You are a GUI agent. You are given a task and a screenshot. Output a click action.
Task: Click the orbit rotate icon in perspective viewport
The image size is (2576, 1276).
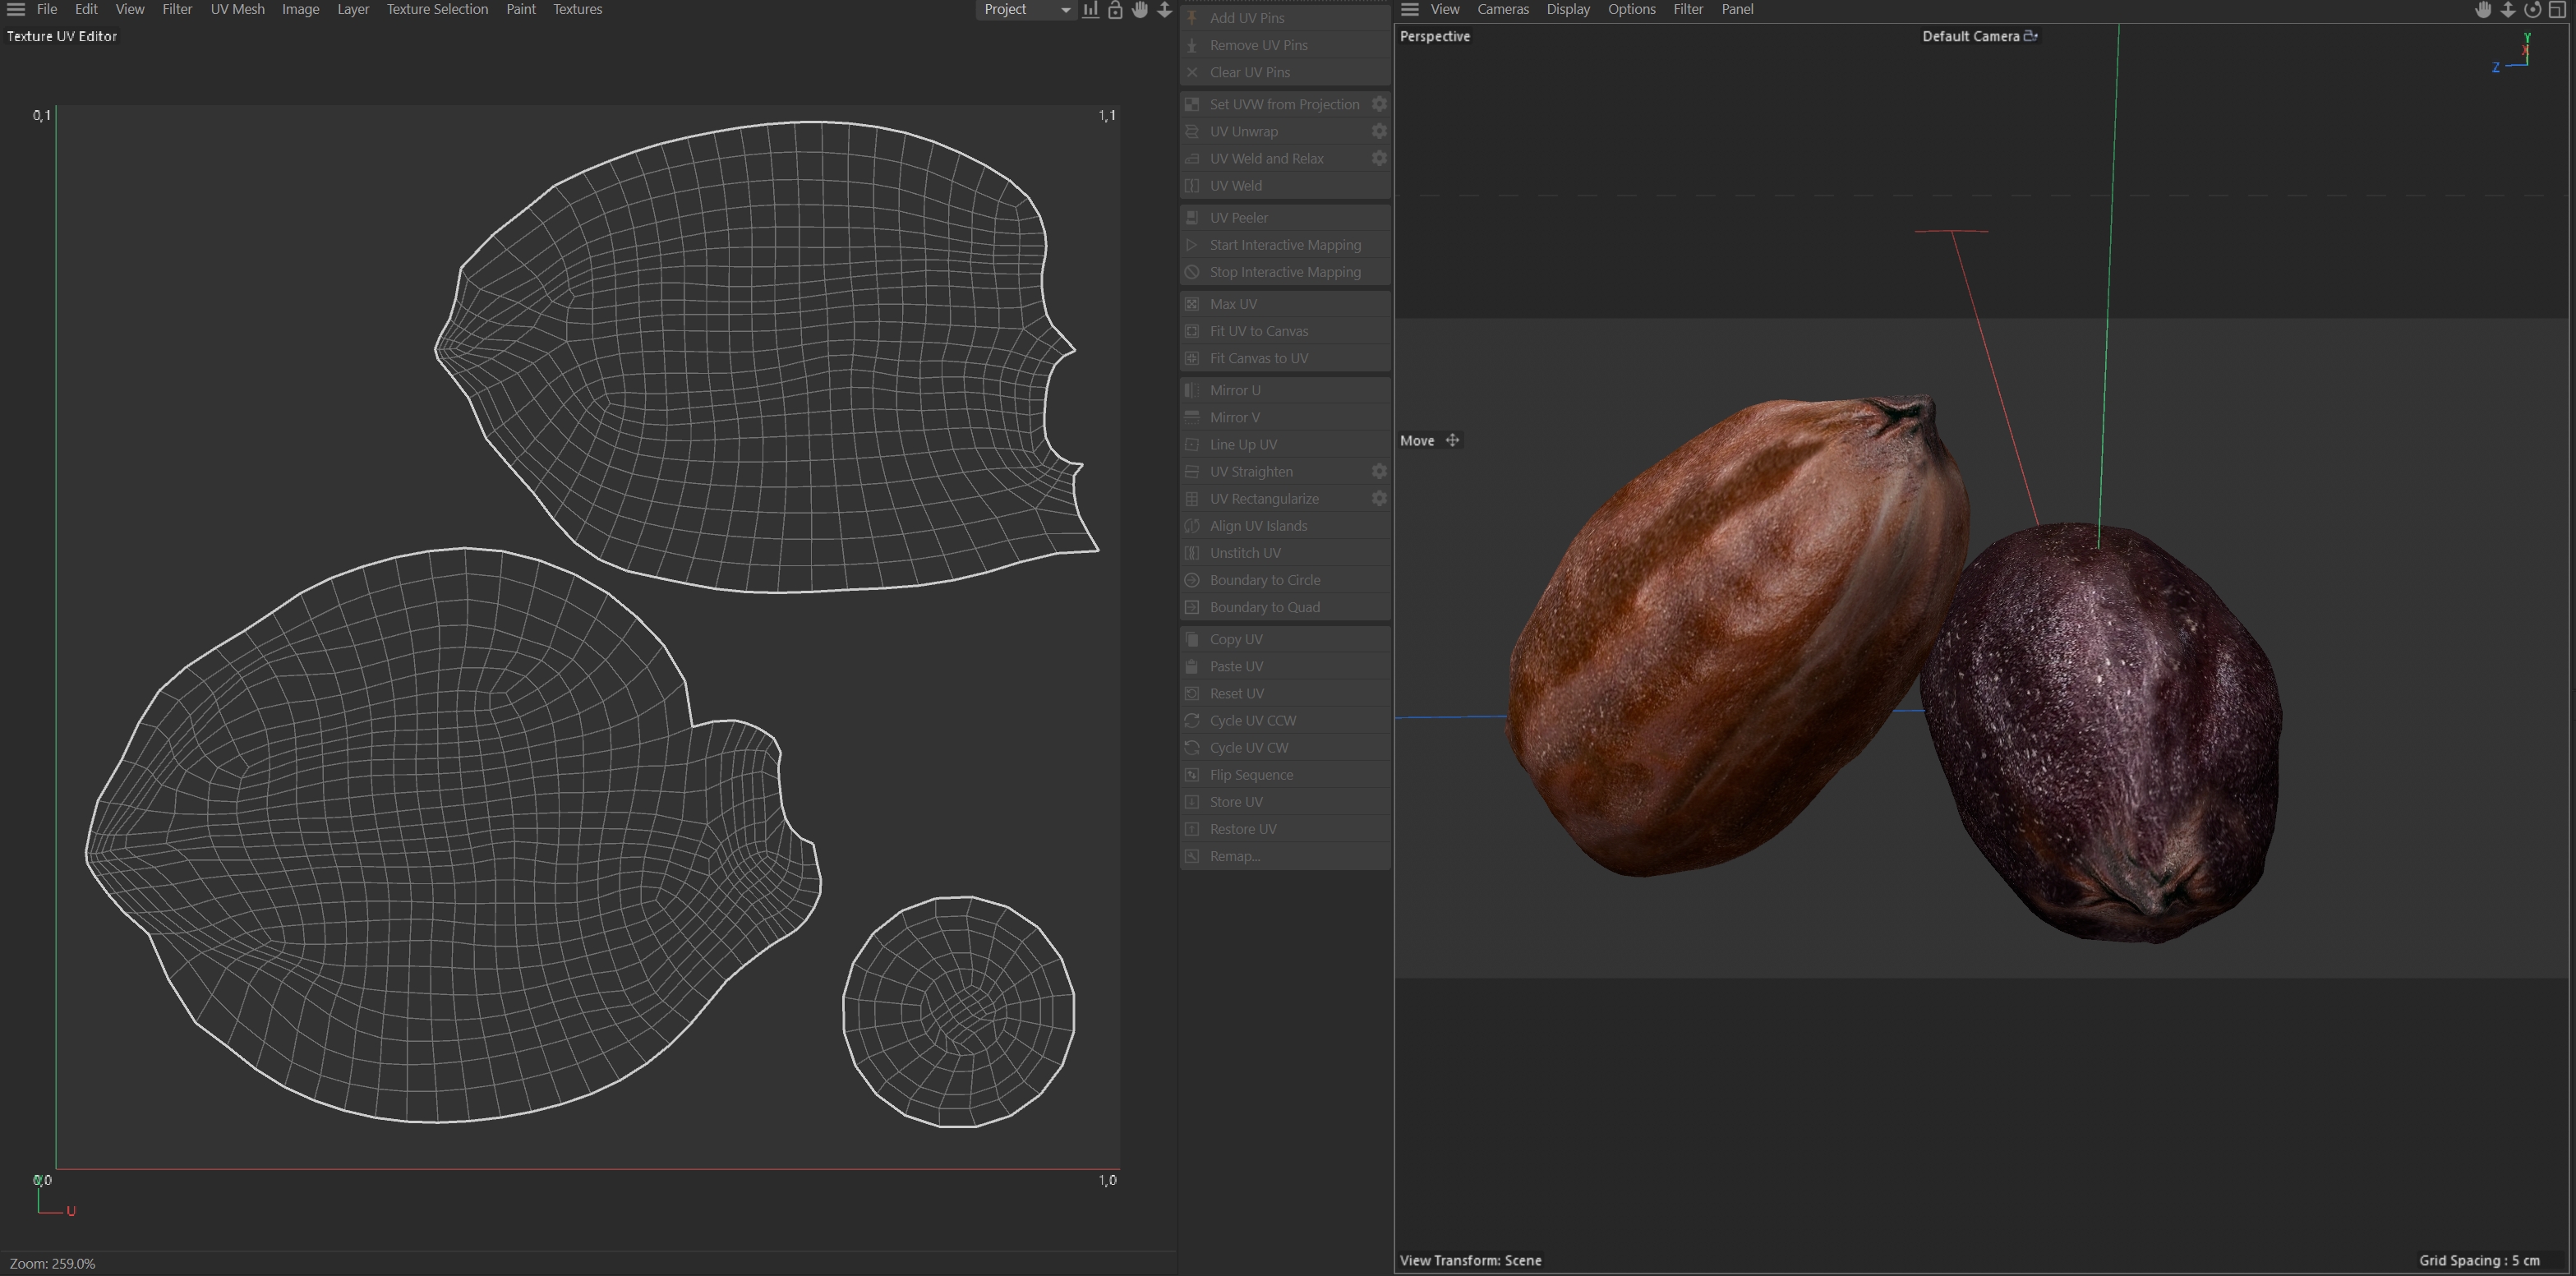click(x=2532, y=10)
